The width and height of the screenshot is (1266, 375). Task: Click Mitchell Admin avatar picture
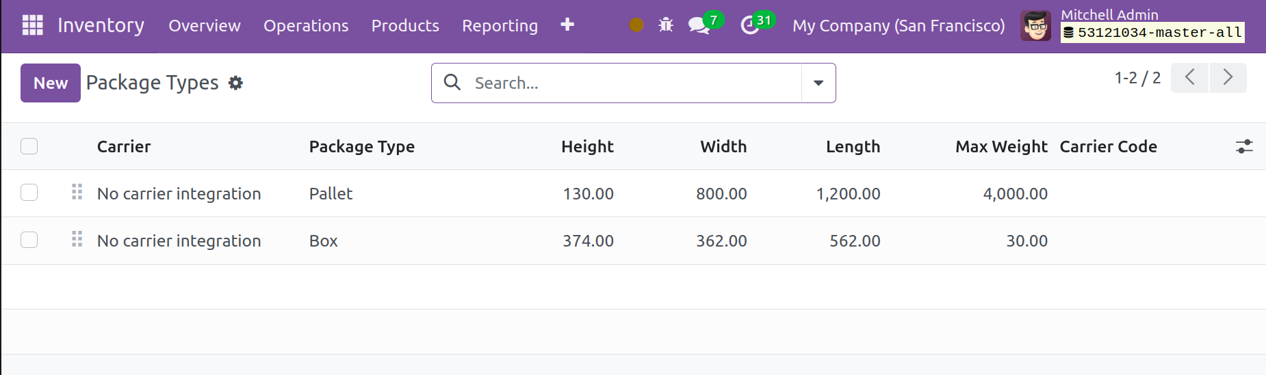(1035, 26)
